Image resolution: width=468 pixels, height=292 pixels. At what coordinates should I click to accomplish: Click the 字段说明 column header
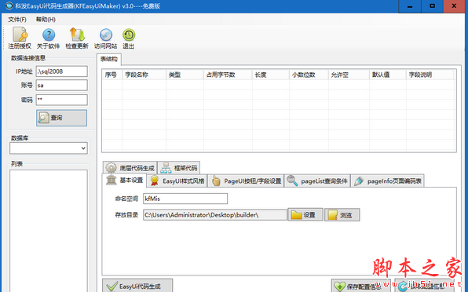pyautogui.click(x=430, y=75)
